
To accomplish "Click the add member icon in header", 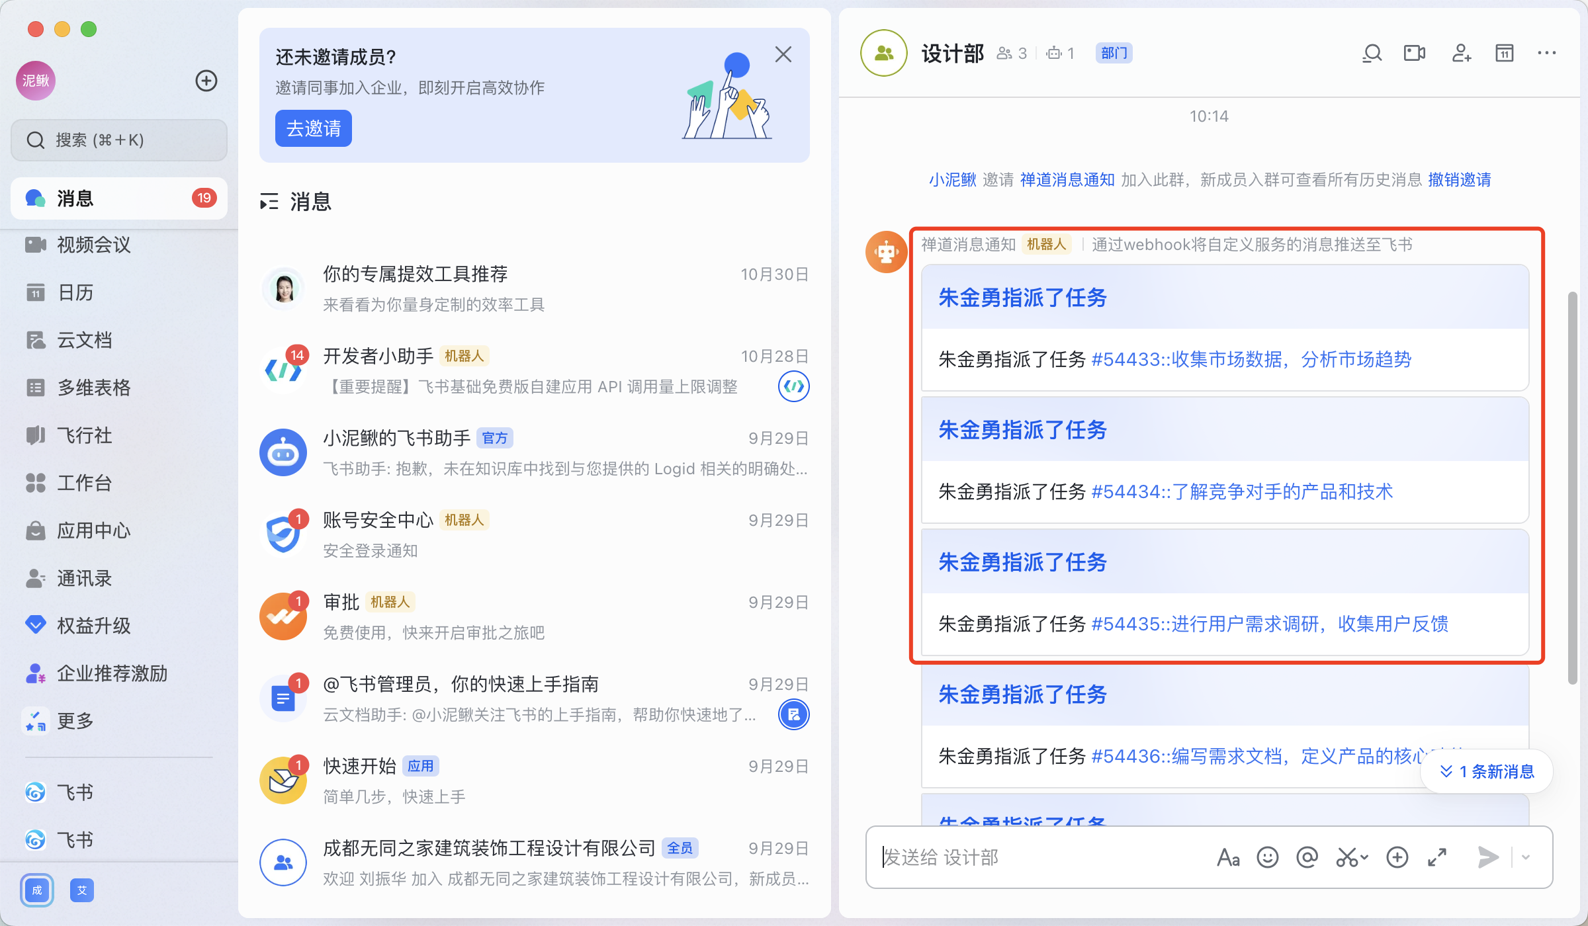I will [1461, 53].
